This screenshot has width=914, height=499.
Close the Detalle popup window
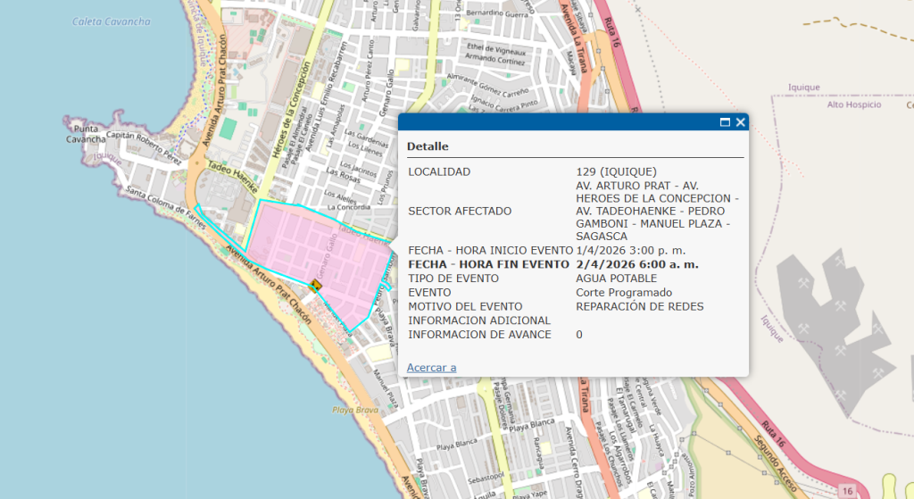tap(740, 122)
